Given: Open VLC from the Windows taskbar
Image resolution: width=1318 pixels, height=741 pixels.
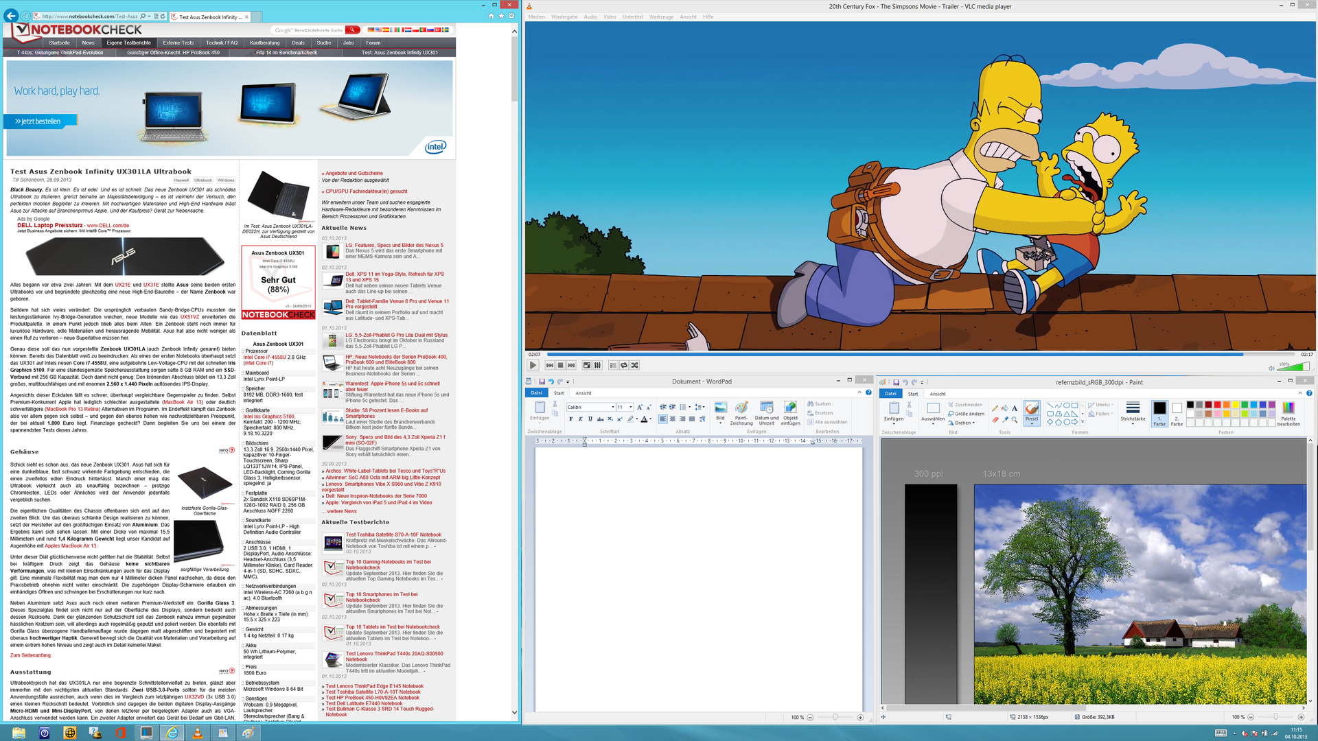Looking at the screenshot, I should (197, 733).
